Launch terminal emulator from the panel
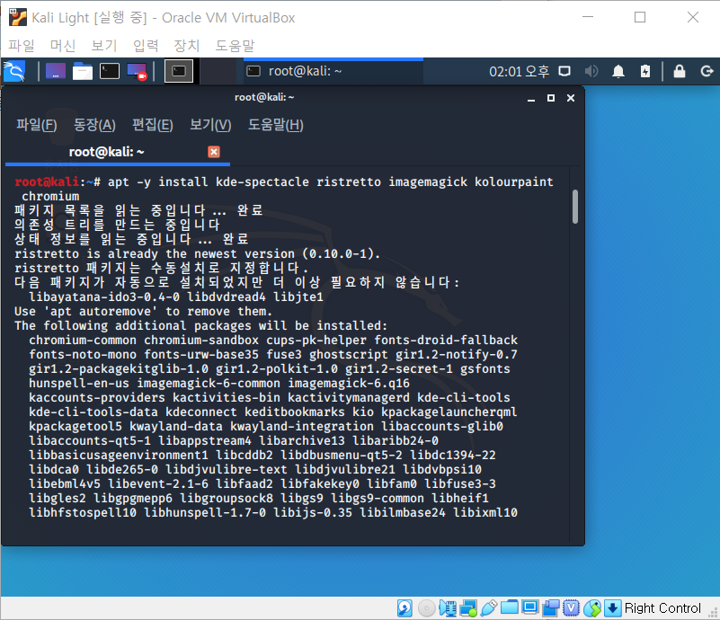 pyautogui.click(x=110, y=71)
